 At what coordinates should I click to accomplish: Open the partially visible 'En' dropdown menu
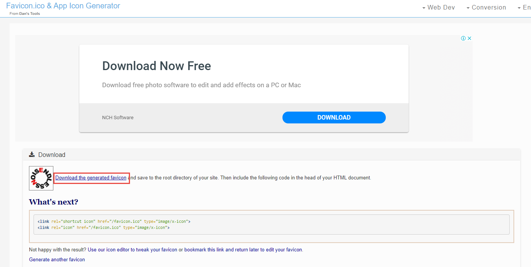tap(524, 8)
